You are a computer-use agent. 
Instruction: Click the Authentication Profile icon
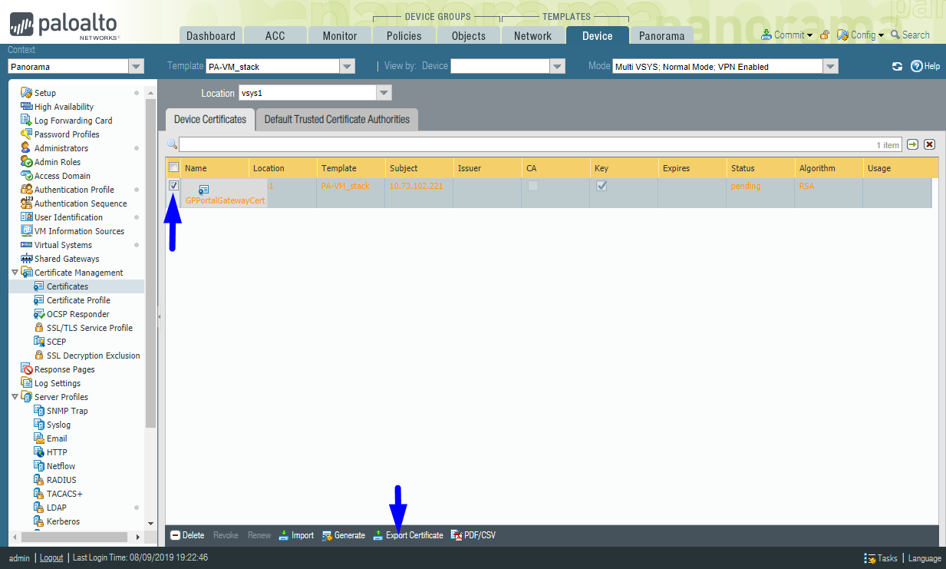pyautogui.click(x=27, y=190)
